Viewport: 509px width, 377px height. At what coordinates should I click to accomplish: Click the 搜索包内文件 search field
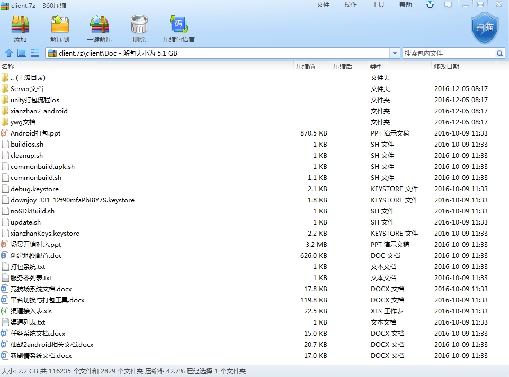coord(448,53)
